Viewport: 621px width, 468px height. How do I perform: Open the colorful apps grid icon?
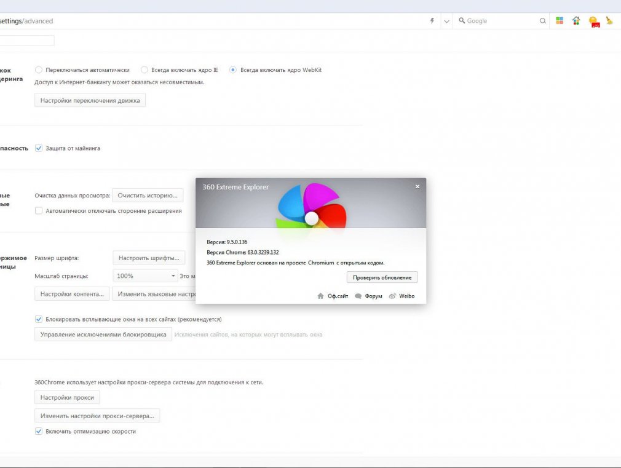click(560, 21)
